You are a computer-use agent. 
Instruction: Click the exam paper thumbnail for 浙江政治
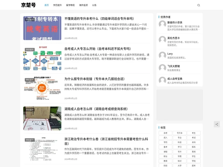point(42,148)
